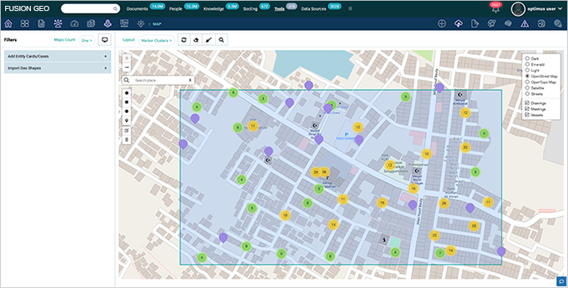Open the optimus user account menu

(x=544, y=9)
